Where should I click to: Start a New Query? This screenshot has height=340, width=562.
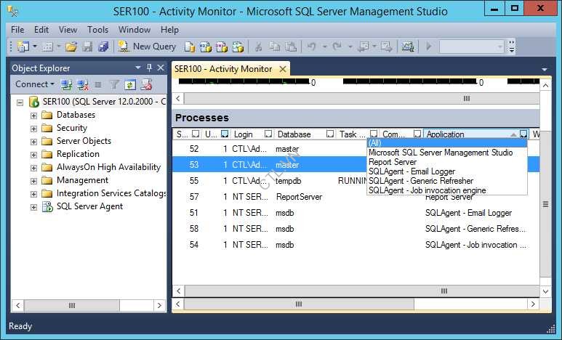point(148,46)
